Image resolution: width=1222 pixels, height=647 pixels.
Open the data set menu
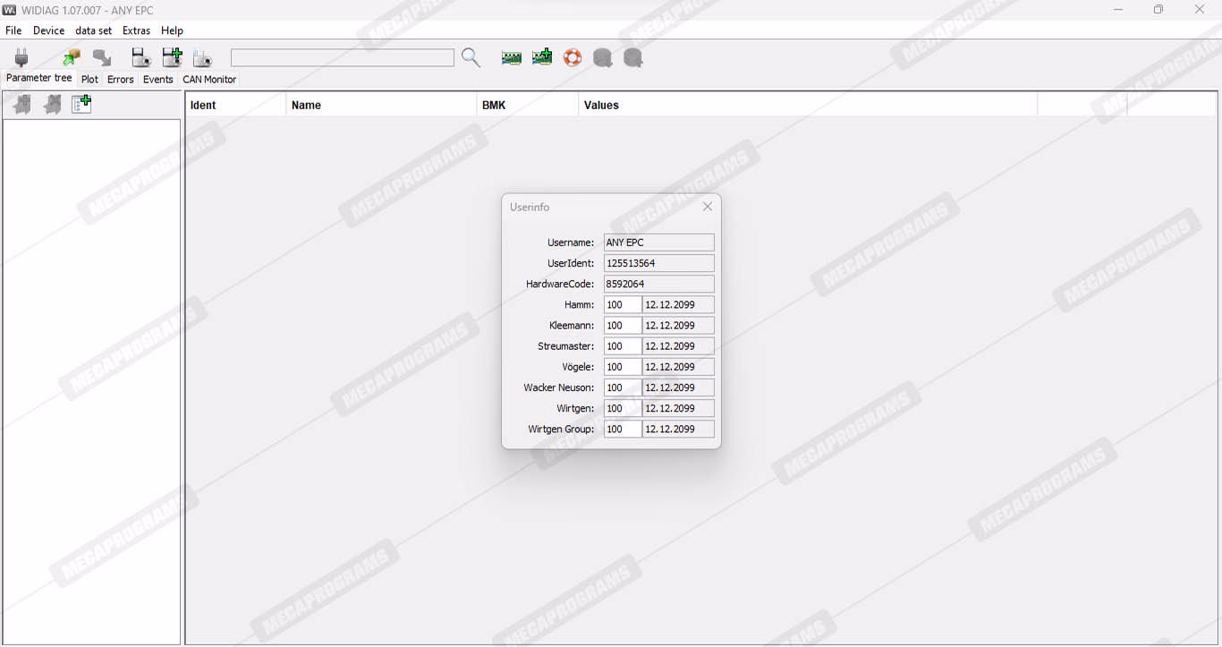pyautogui.click(x=93, y=30)
